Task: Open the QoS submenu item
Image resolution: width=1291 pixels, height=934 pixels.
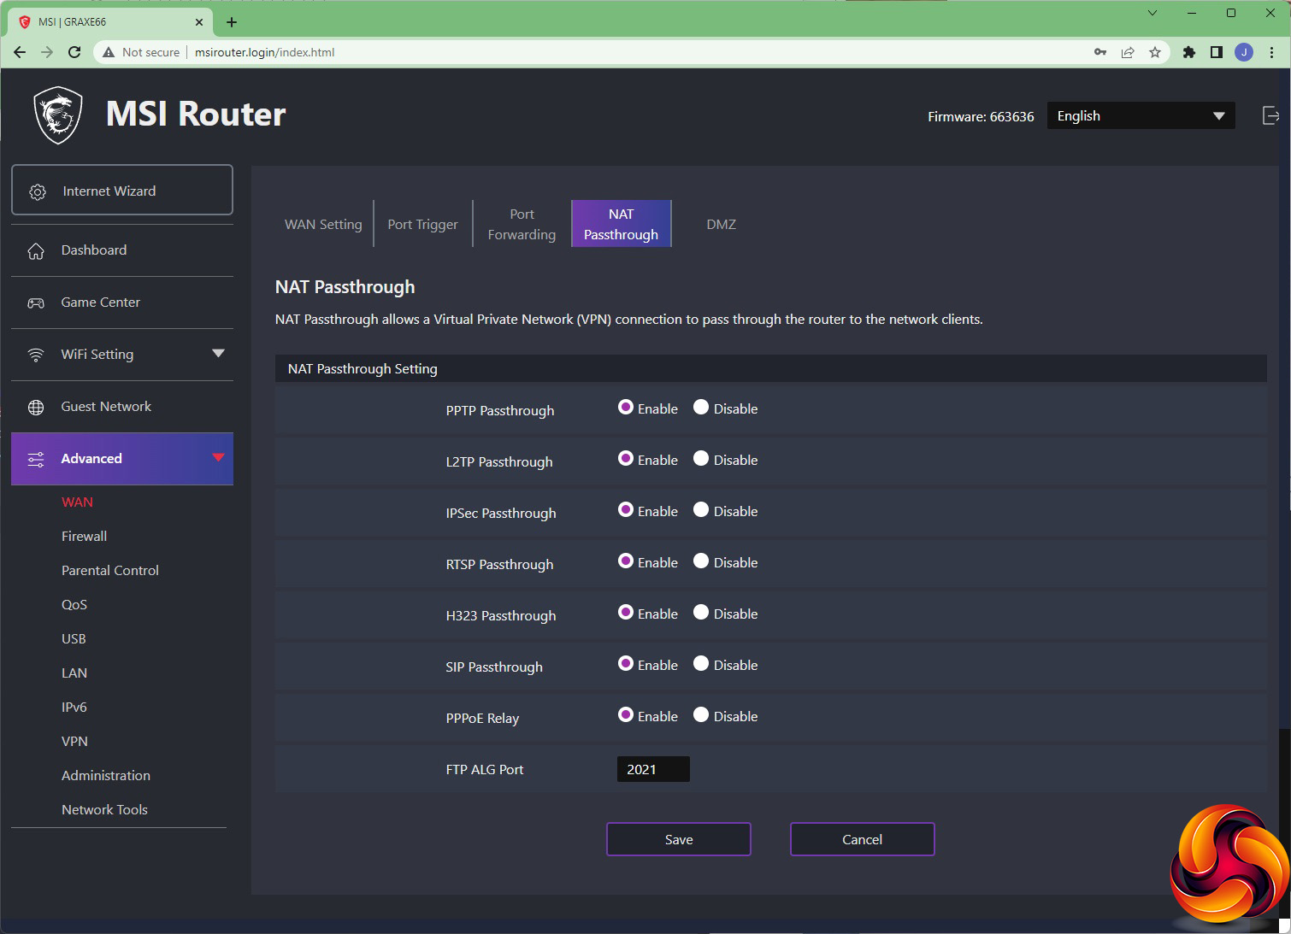Action: click(74, 605)
